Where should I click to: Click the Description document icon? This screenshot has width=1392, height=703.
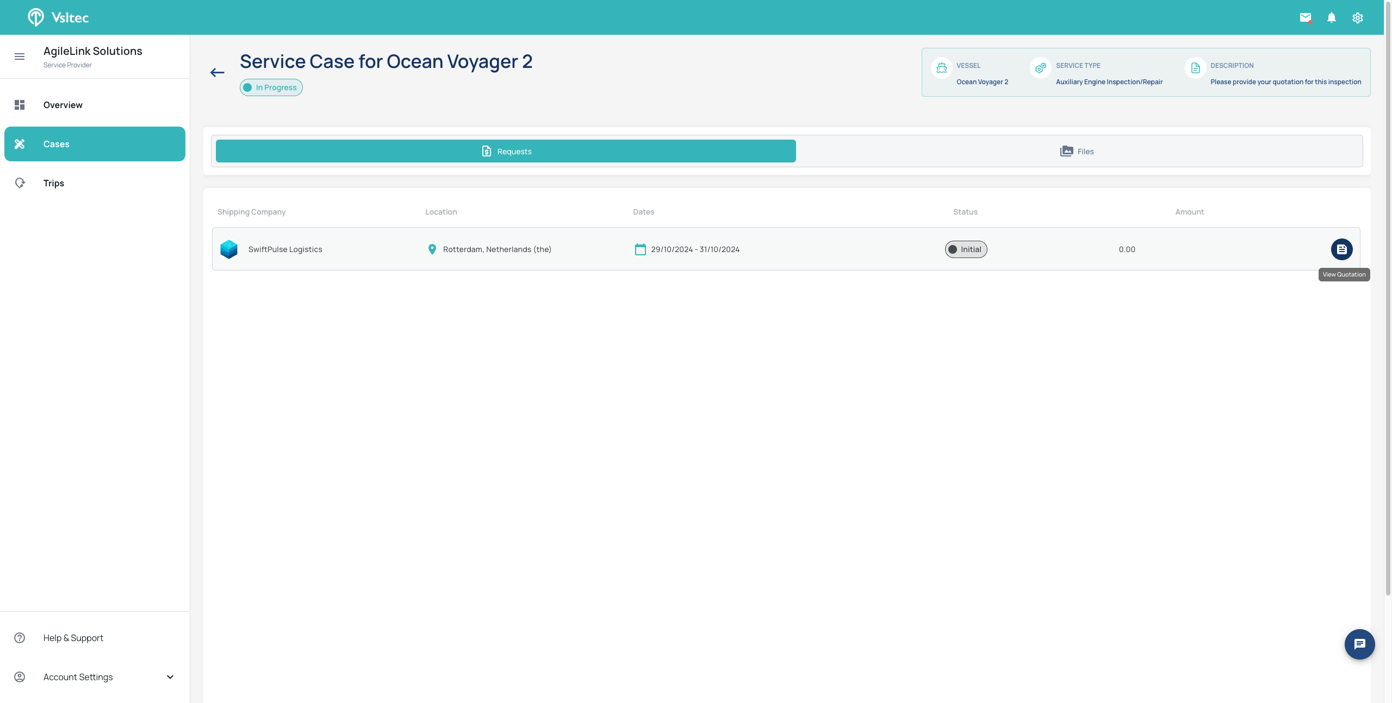(x=1195, y=68)
